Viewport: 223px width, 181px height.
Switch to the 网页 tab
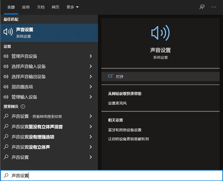point(55,7)
